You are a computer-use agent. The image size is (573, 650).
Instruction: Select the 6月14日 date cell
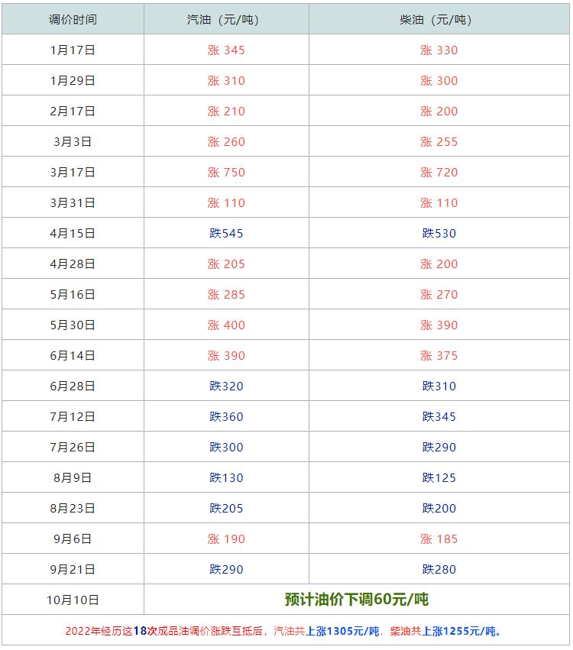73,356
